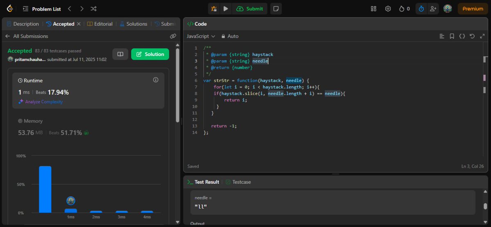Open the layout grid icon
This screenshot has width=491, height=227.
point(373,9)
